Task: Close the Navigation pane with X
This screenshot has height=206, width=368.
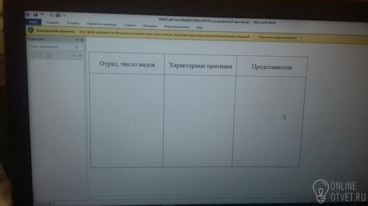Action: 82,39
